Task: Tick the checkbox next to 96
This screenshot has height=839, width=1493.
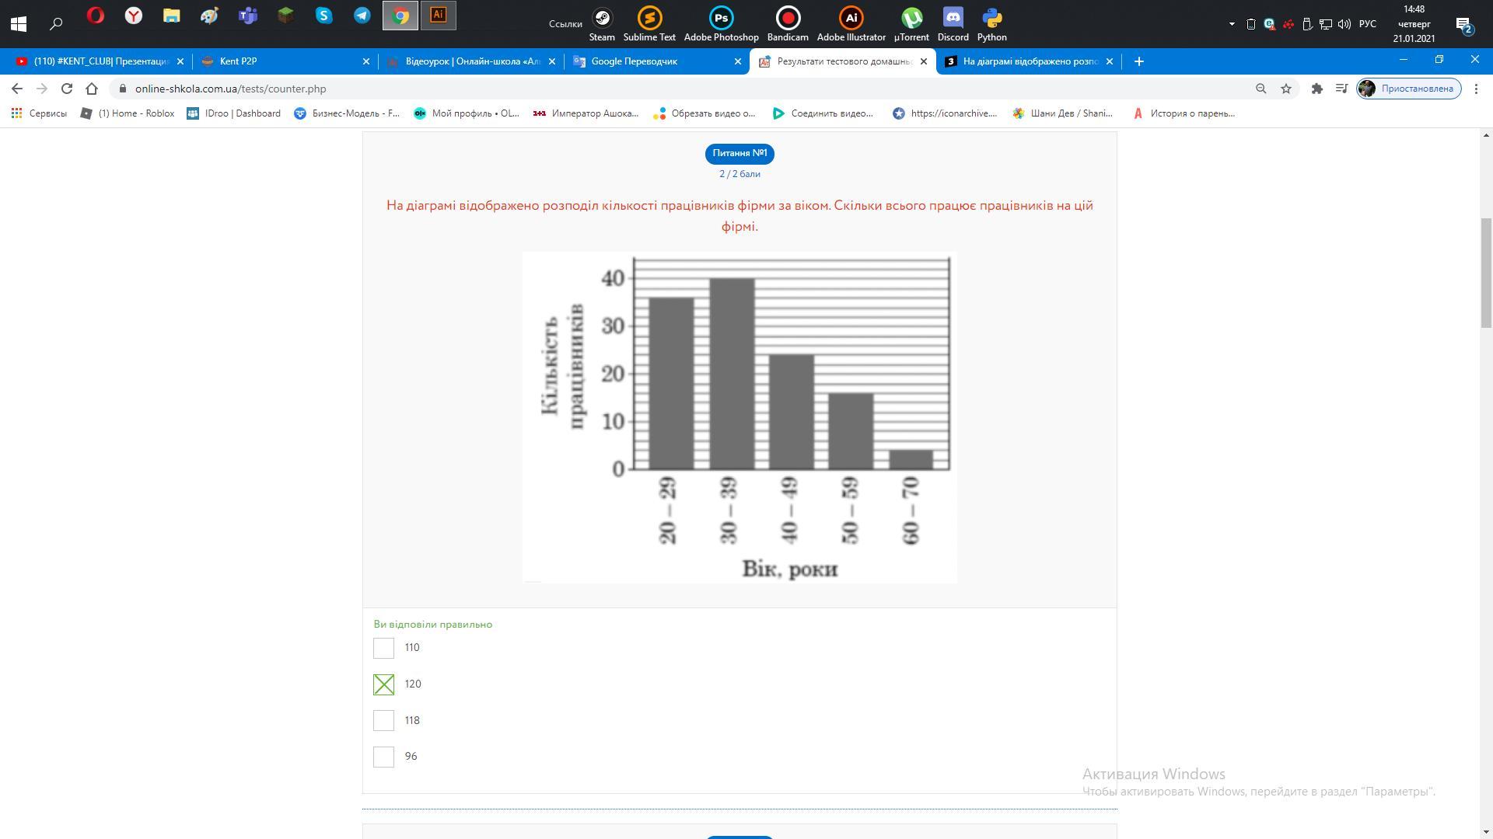Action: point(383,757)
